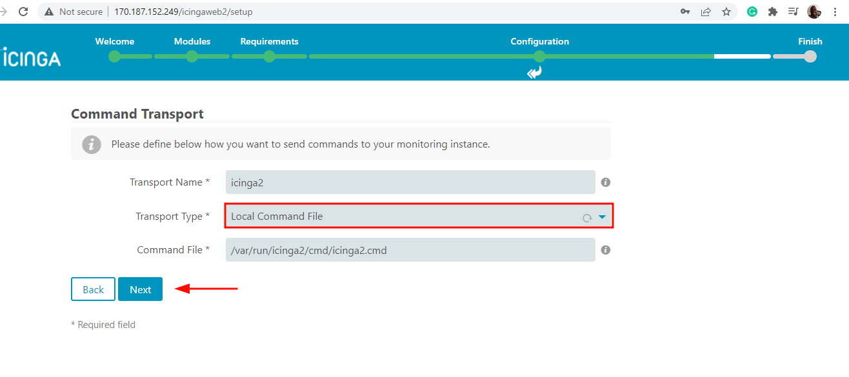Viewport: 849px width, 377px height.
Task: Click the Transport Name input field
Action: coord(410,182)
